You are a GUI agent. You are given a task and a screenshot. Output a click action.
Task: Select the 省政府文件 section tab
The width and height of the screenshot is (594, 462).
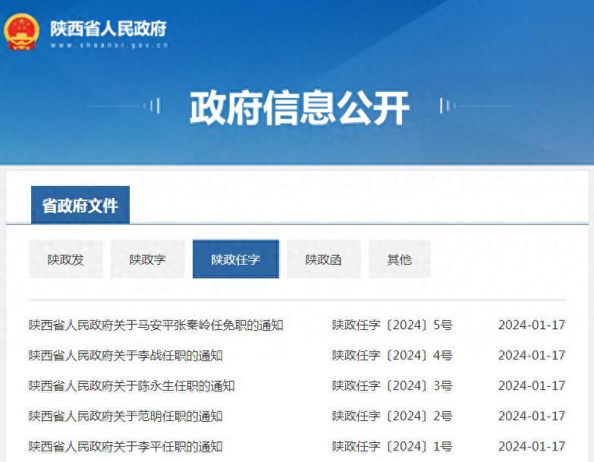(x=80, y=206)
